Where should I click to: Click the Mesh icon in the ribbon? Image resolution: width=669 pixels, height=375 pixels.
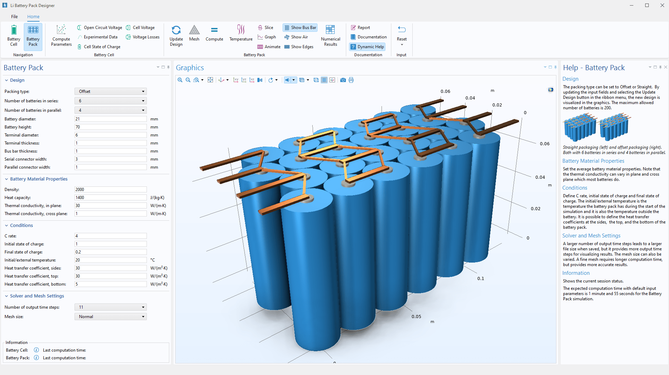[194, 33]
